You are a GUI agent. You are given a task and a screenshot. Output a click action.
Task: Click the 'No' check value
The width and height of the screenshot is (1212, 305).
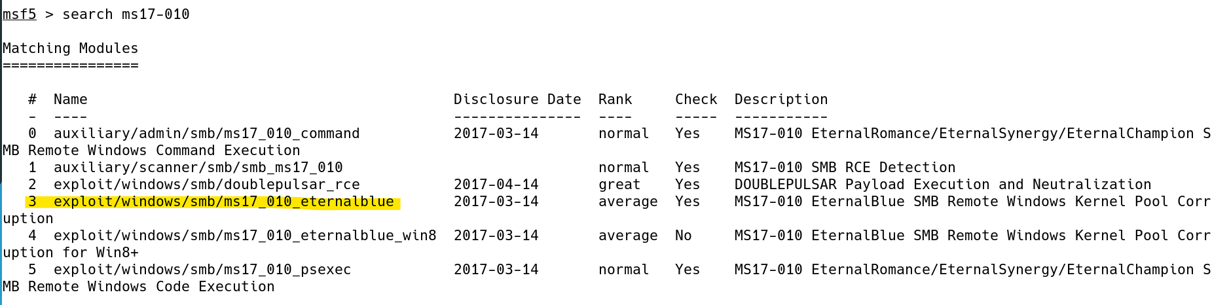coord(684,236)
